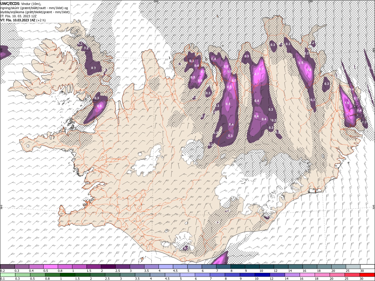Choose the darkest purple upper swatch starting at 2
The width and height of the screenshot is (375, 281).
pyautogui.click(x=108, y=266)
